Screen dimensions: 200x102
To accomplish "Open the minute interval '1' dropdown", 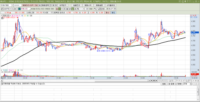I will [x=84, y=9].
